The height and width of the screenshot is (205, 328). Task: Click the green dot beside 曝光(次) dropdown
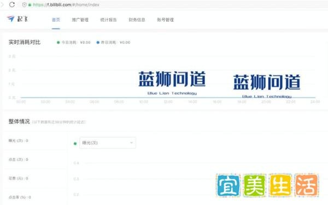[x=75, y=143]
